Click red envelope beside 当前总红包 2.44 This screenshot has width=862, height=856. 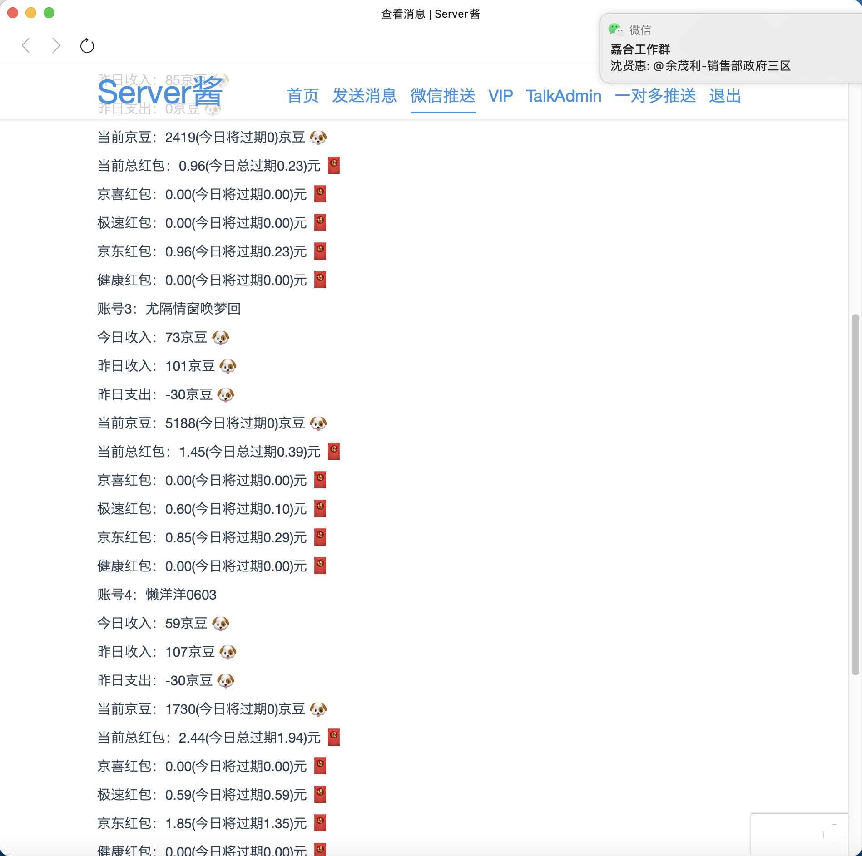click(334, 737)
